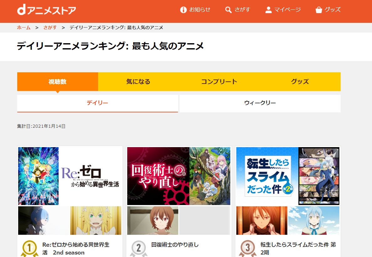The height and width of the screenshot is (257, 372).
Task: Select デイリー sub-tab
Action: tap(97, 103)
